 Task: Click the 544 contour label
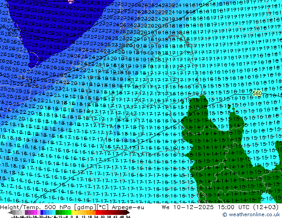[31, 82]
